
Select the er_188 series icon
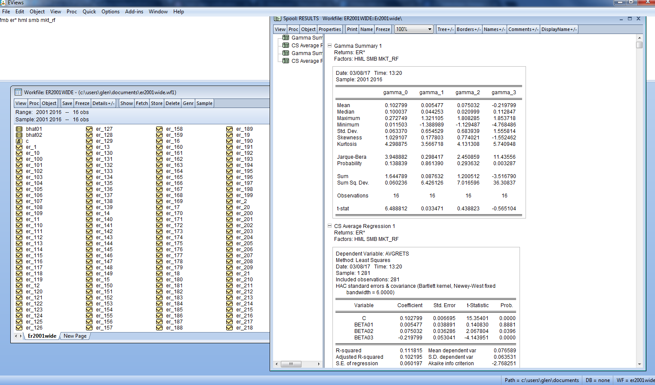point(159,328)
